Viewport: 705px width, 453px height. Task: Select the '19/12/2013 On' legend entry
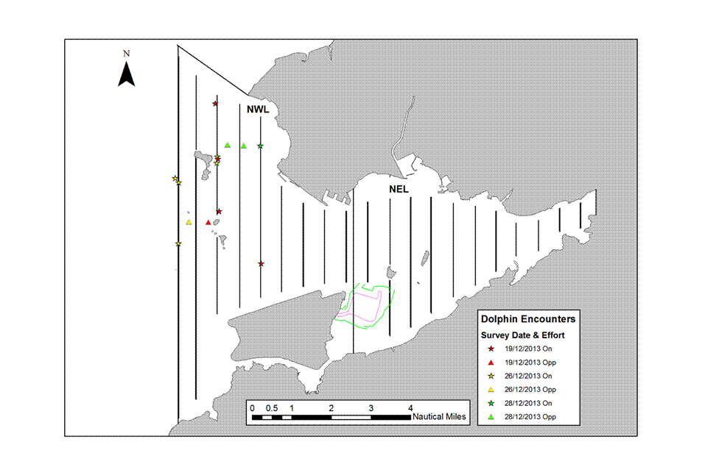click(528, 349)
